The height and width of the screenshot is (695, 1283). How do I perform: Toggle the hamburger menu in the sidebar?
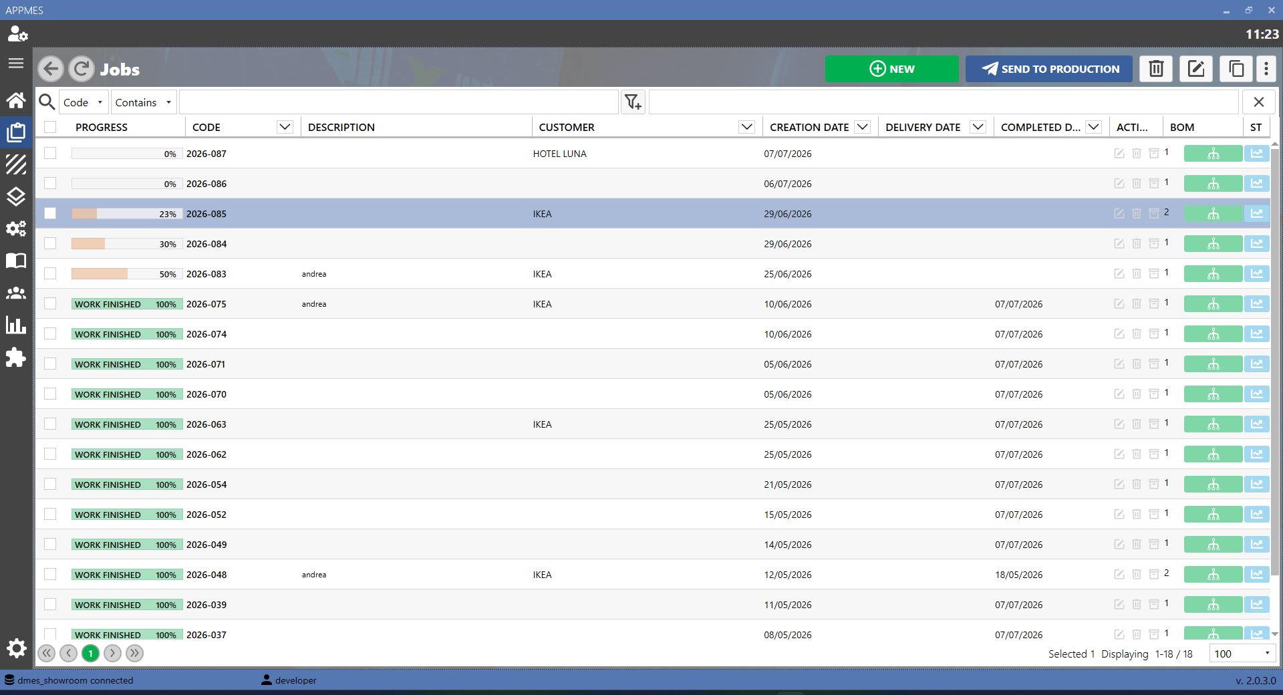16,63
